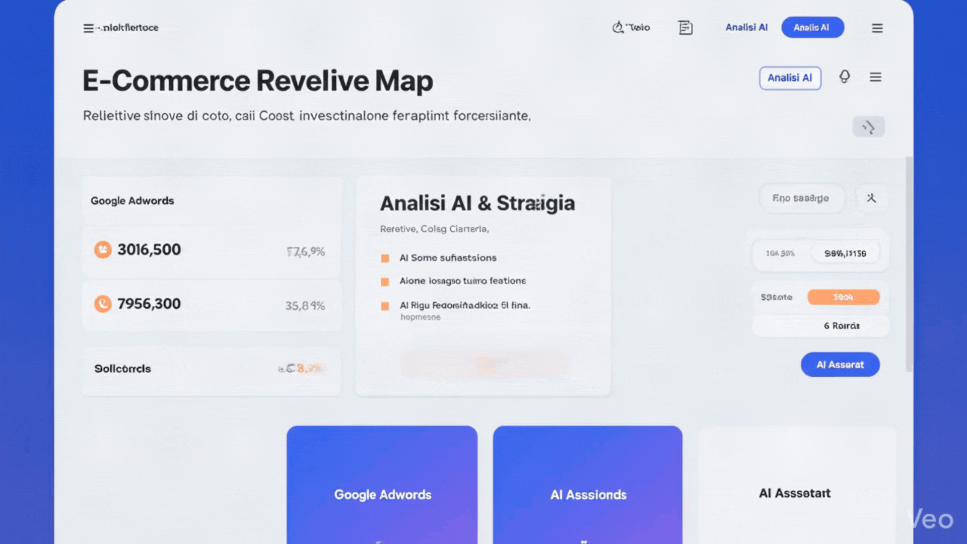The height and width of the screenshot is (544, 967).
Task: Toggle the orange square for AI Some suggestions
Action: (x=385, y=258)
